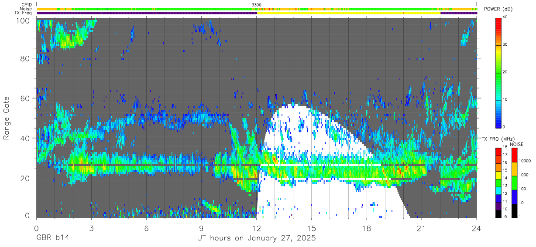Screen dimensions: 536x247
Task: Click the 17 MHz frequency tick label
Action: coord(506,155)
